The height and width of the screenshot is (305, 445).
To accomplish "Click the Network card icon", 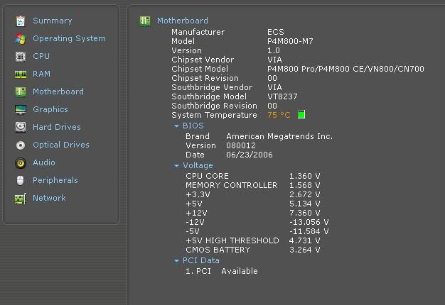I will click(x=21, y=198).
